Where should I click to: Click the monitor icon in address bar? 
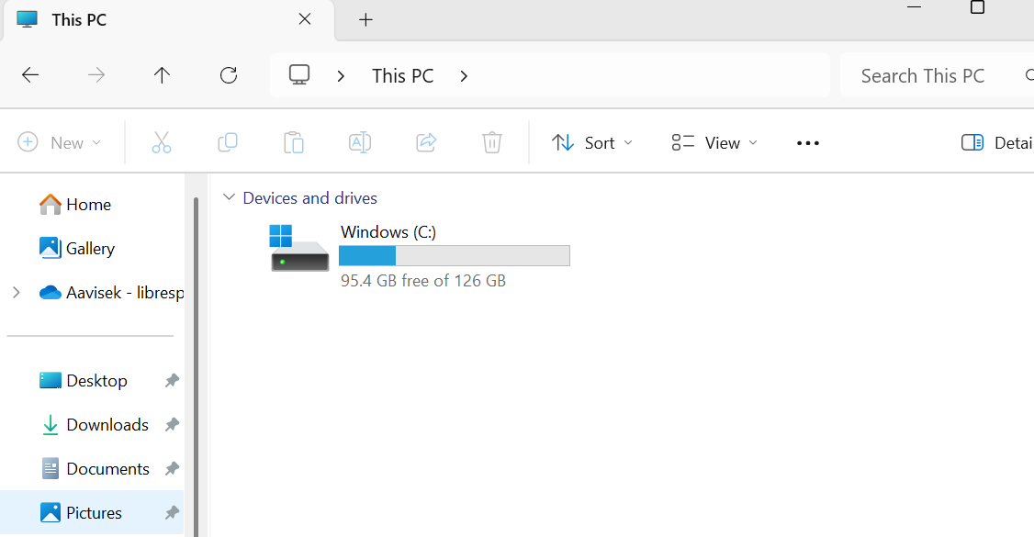tap(299, 74)
